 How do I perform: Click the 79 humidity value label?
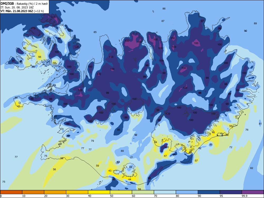(92, 141)
